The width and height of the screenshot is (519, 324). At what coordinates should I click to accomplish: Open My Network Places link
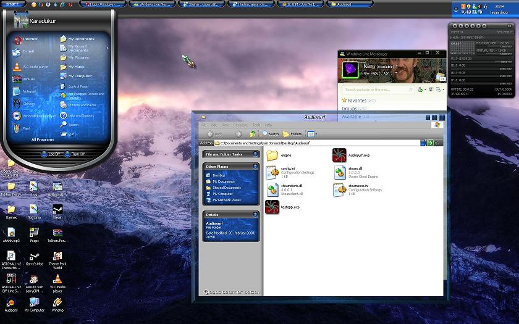click(x=224, y=200)
